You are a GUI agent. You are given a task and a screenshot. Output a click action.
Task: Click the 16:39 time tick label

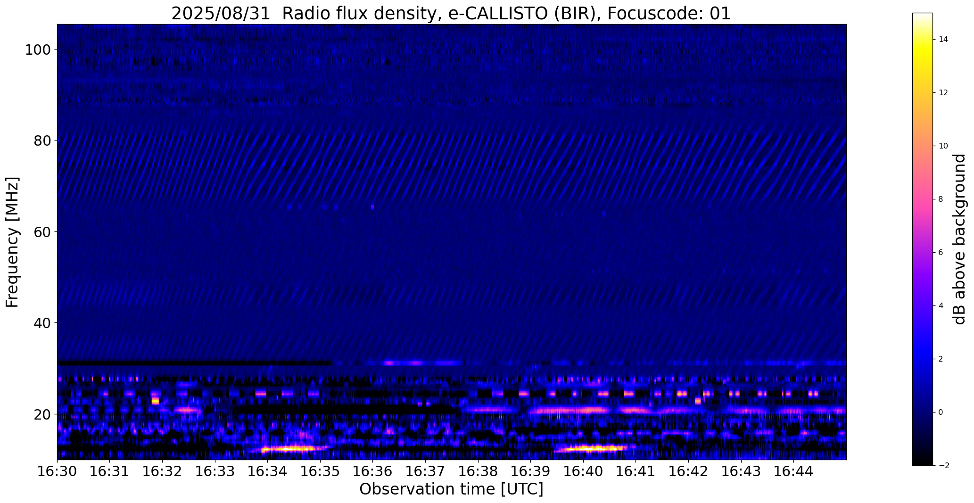coord(530,470)
